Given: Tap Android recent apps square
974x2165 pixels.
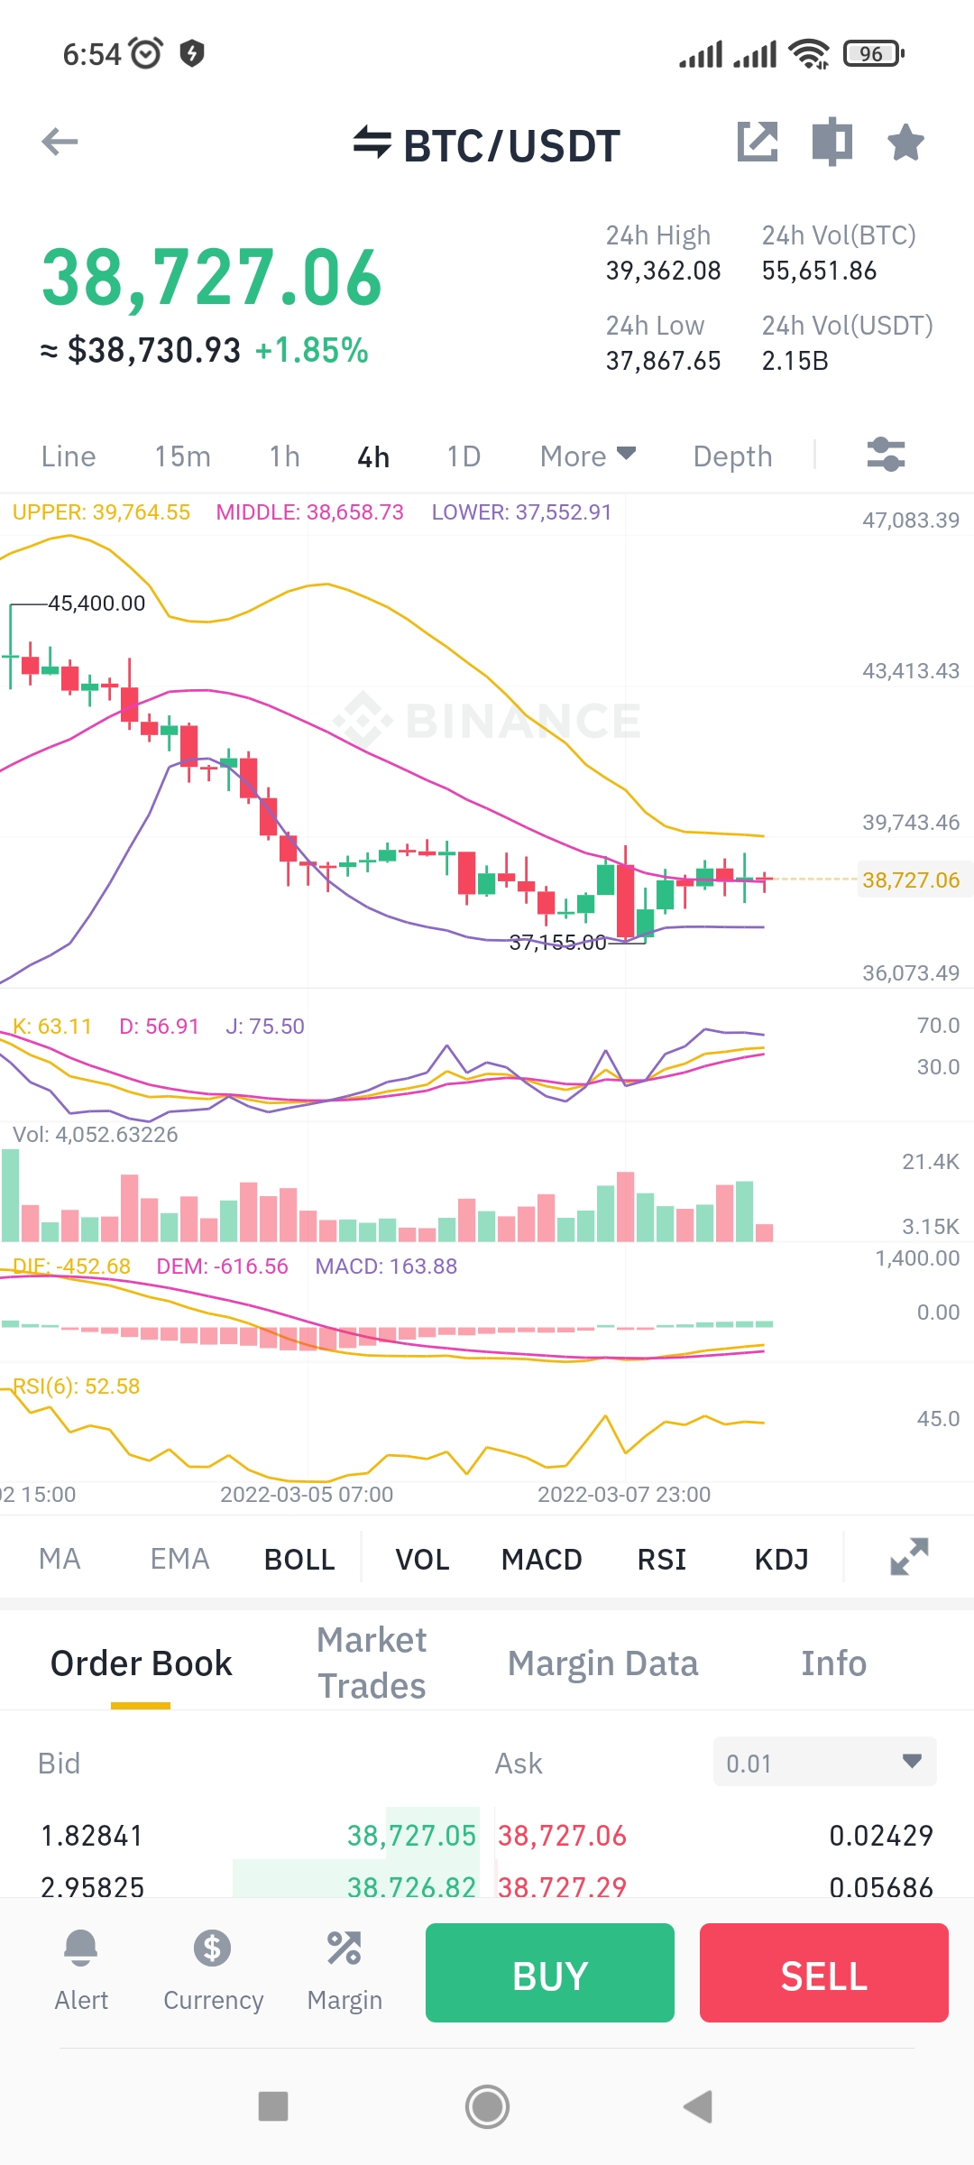Looking at the screenshot, I should [x=273, y=2106].
